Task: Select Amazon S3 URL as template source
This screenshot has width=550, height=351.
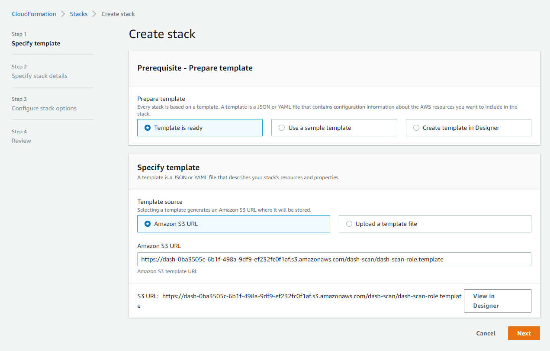Action: pyautogui.click(x=148, y=224)
